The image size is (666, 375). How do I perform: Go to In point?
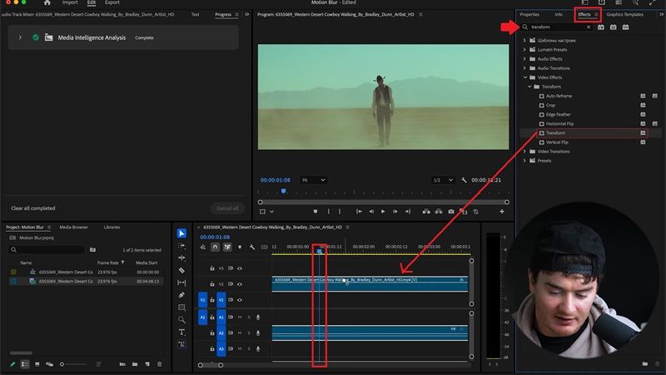coord(359,212)
